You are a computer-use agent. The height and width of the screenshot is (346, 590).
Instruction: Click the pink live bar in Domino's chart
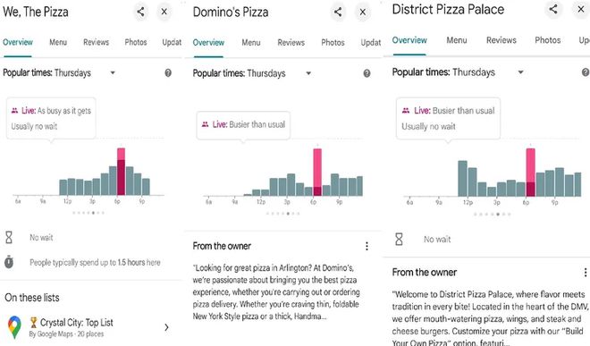tap(317, 172)
